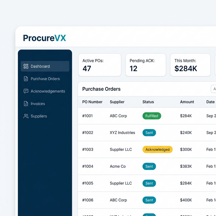Viewport: 216px width, 216px height.
Task: Sort by PO Number column header
Action: pos(92,102)
